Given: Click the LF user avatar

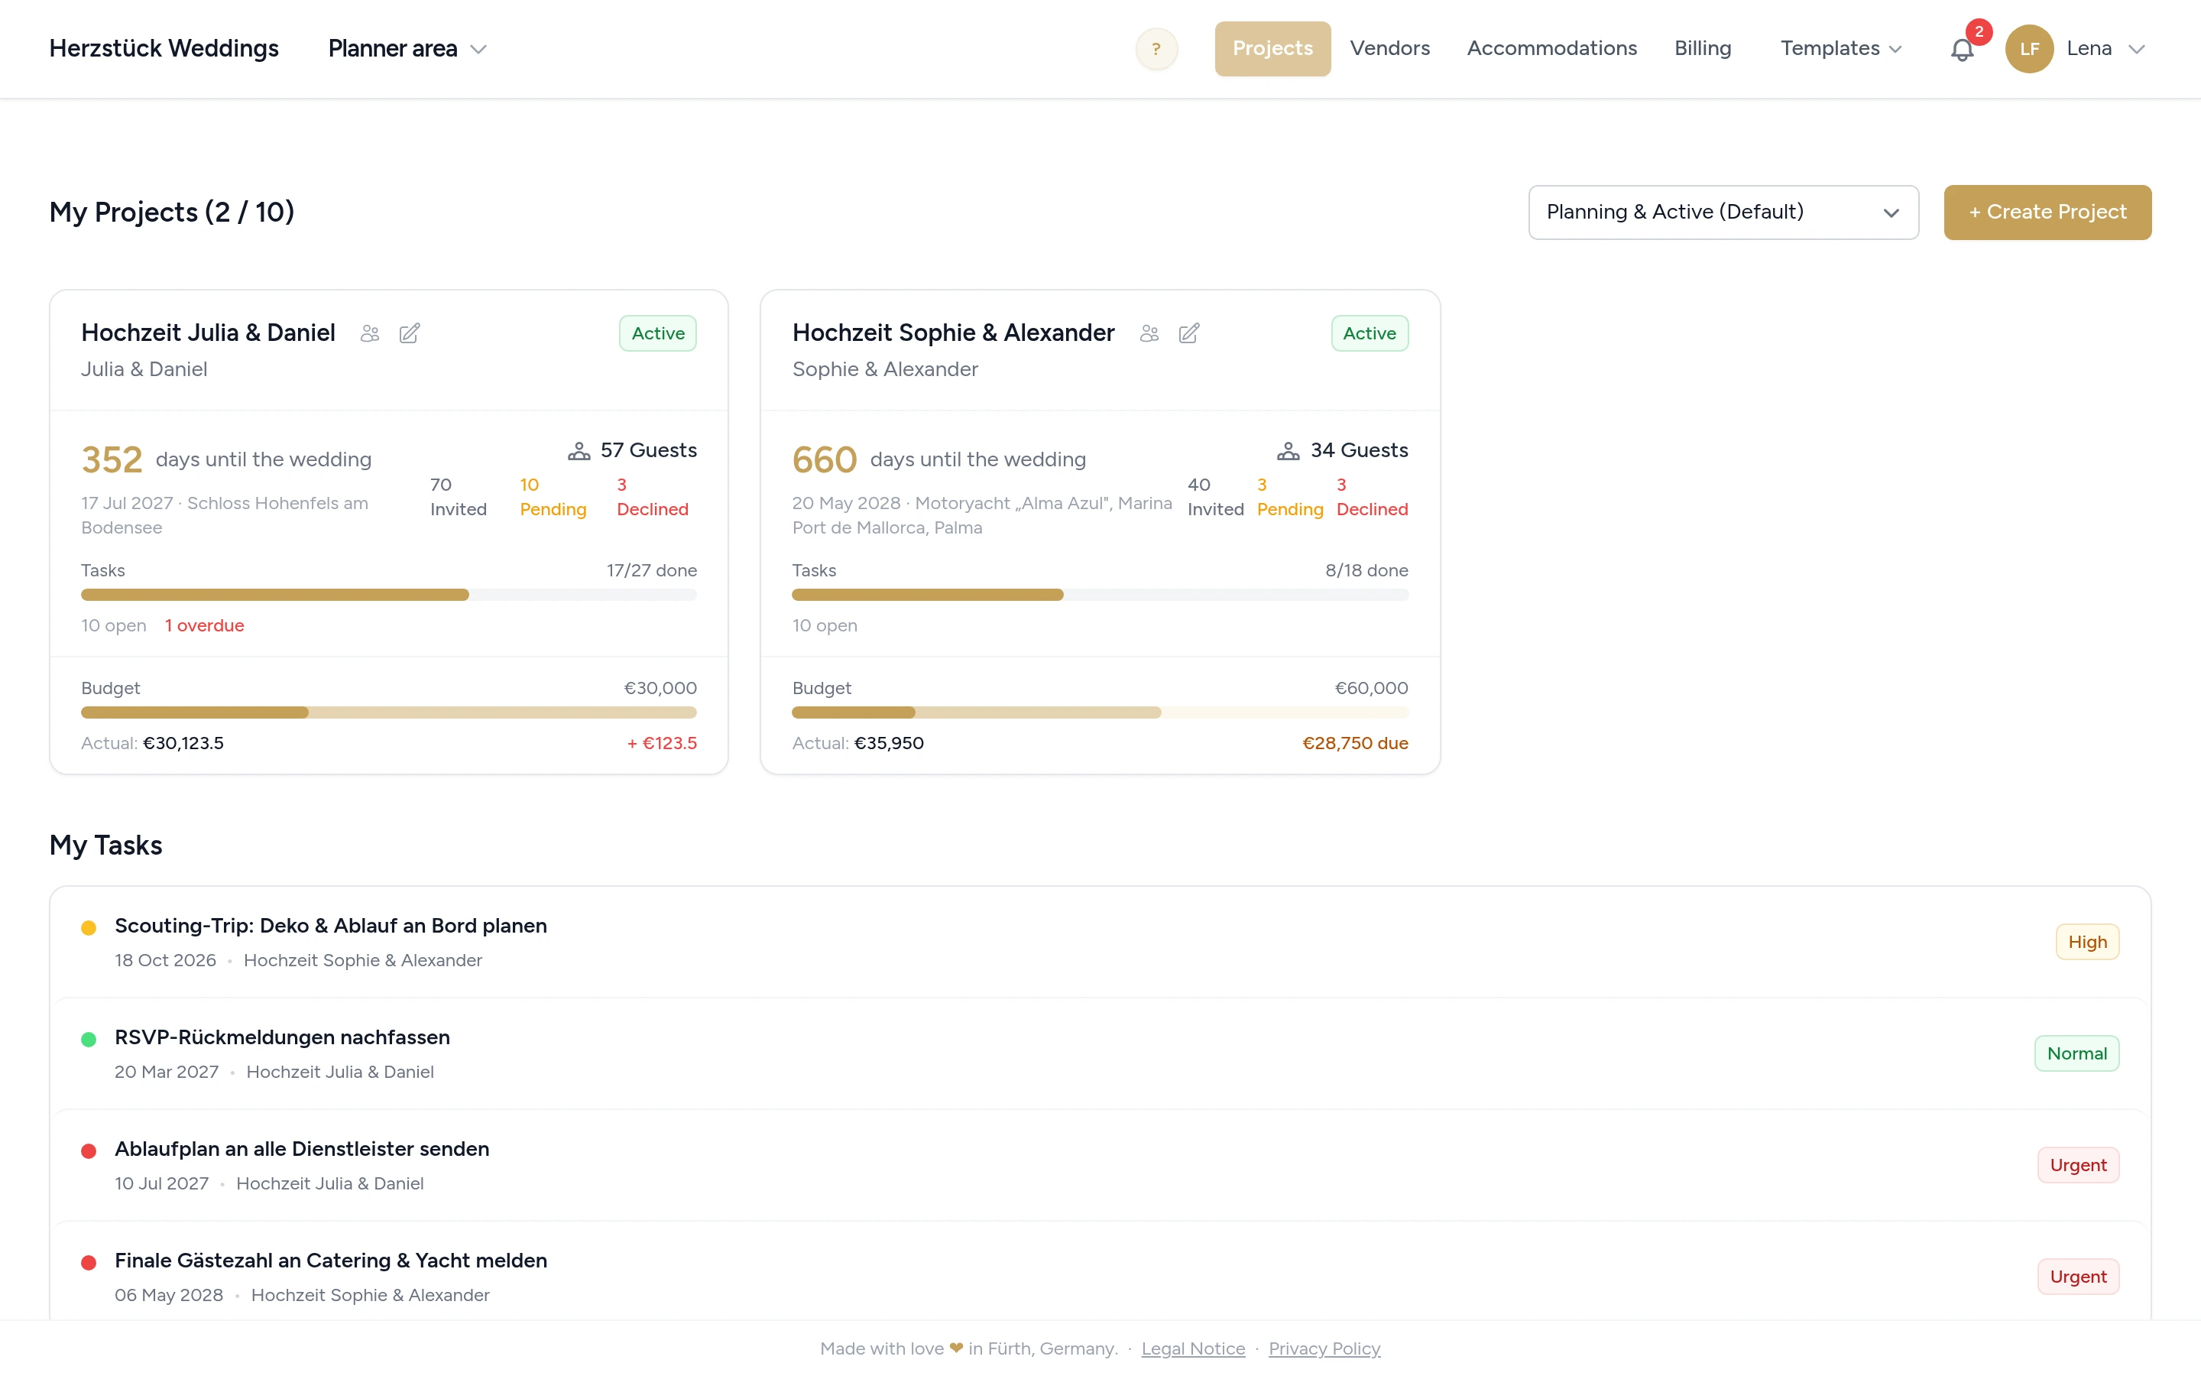Looking at the screenshot, I should (x=2029, y=49).
